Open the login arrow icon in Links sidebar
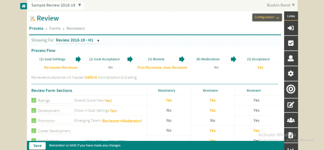Screen dimensions: 324x150 (x=291, y=28)
